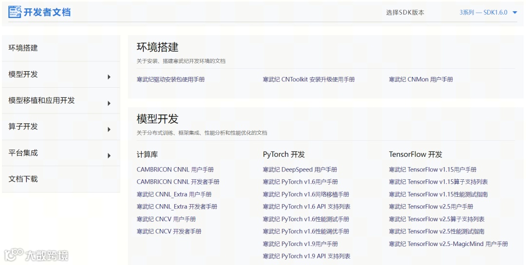Open 寒武纪 PyTorch v1.6性能调优手册

[305, 231]
